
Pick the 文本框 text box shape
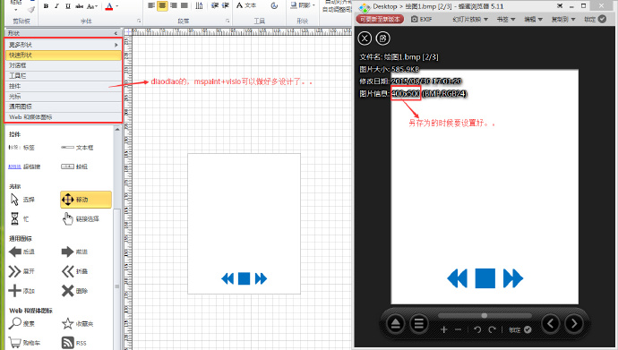coord(77,148)
